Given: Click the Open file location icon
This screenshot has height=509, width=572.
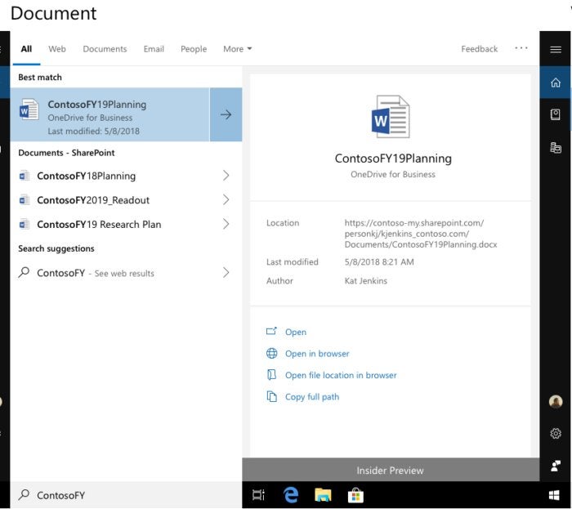Looking at the screenshot, I should tap(271, 375).
